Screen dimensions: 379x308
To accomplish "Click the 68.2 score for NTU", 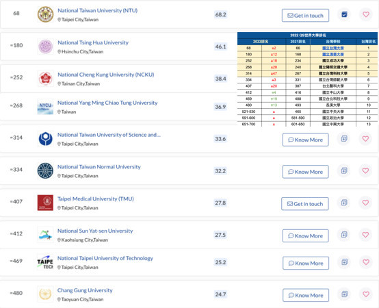I will tap(221, 14).
